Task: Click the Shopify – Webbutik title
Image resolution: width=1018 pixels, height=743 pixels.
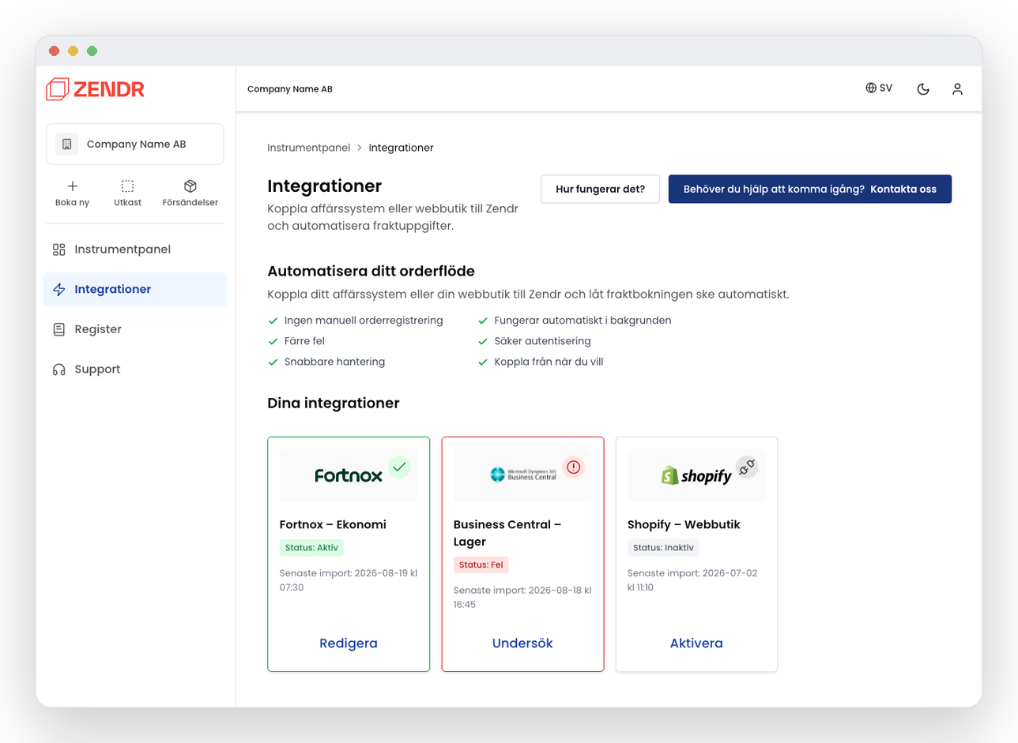Action: coord(684,524)
